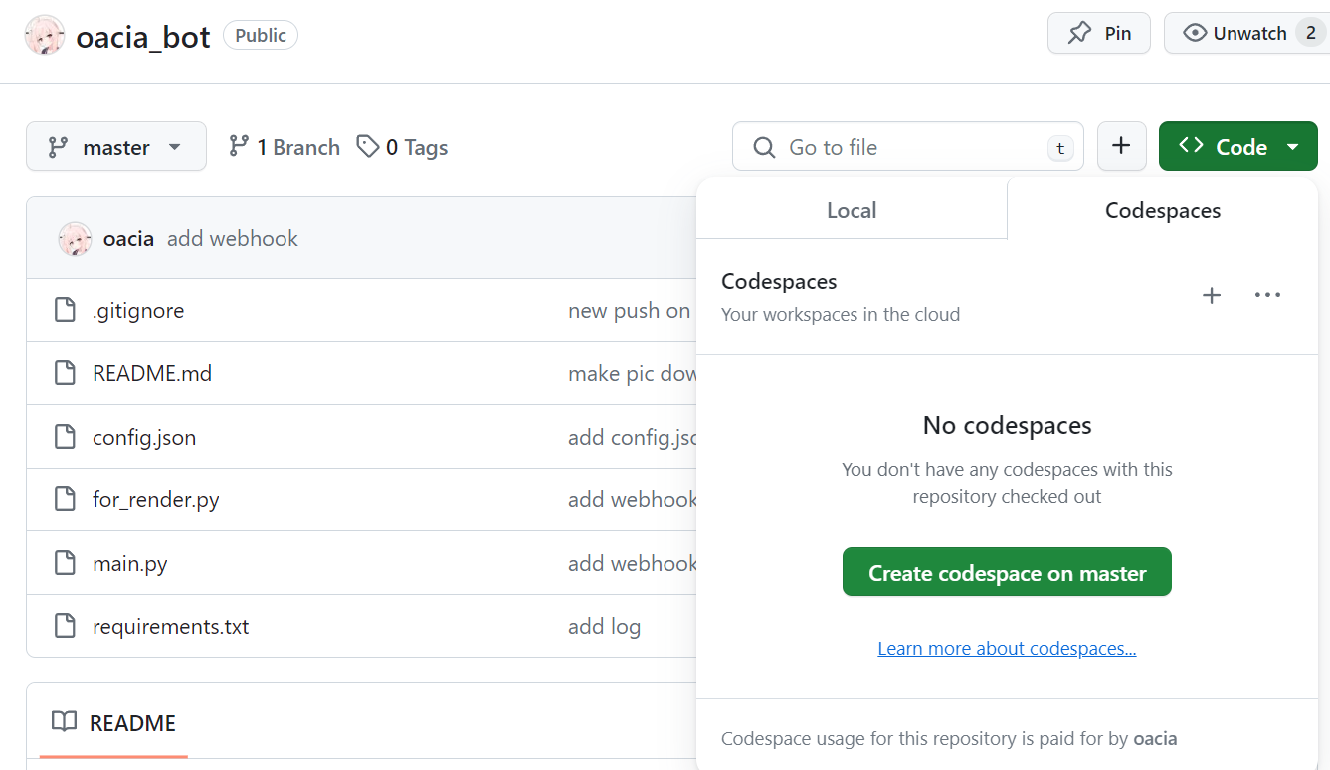The height and width of the screenshot is (770, 1330).
Task: Focus the Go to file search field
Action: 907,147
